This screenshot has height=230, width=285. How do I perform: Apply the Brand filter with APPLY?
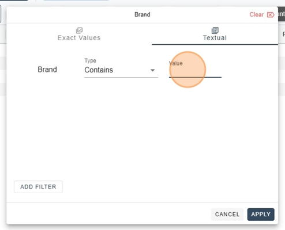tap(261, 214)
